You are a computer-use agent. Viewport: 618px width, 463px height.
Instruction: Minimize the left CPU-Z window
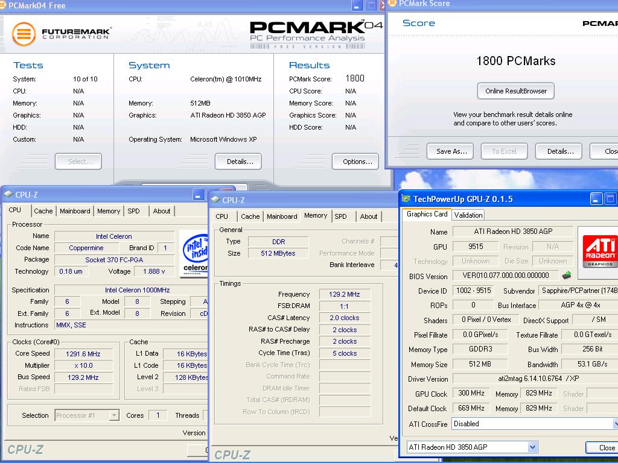tap(199, 195)
